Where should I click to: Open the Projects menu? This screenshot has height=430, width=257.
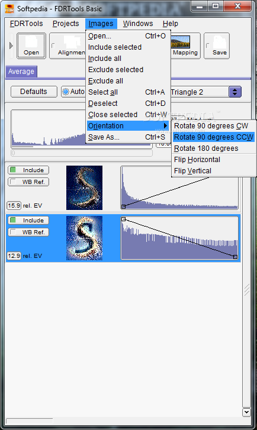pyautogui.click(x=66, y=24)
